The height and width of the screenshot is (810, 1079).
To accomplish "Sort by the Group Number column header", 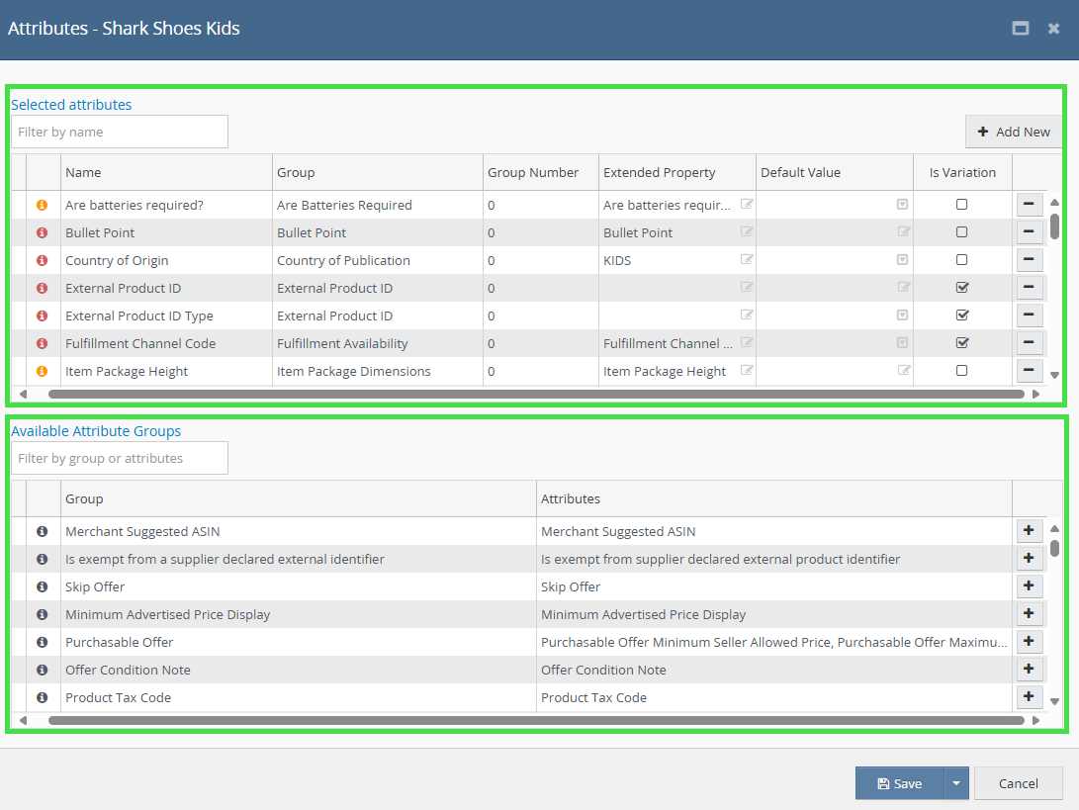I will click(x=533, y=172).
